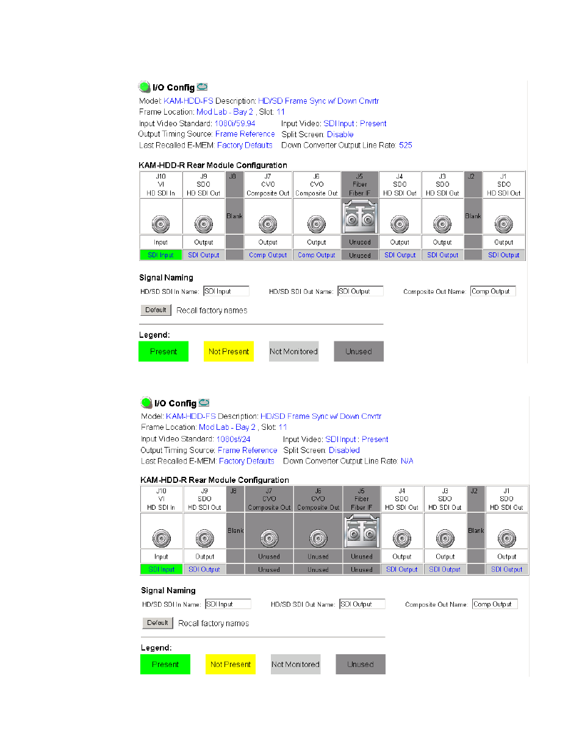Click Disable split screen link in upper panel
The image size is (582, 753).
tap(340, 135)
